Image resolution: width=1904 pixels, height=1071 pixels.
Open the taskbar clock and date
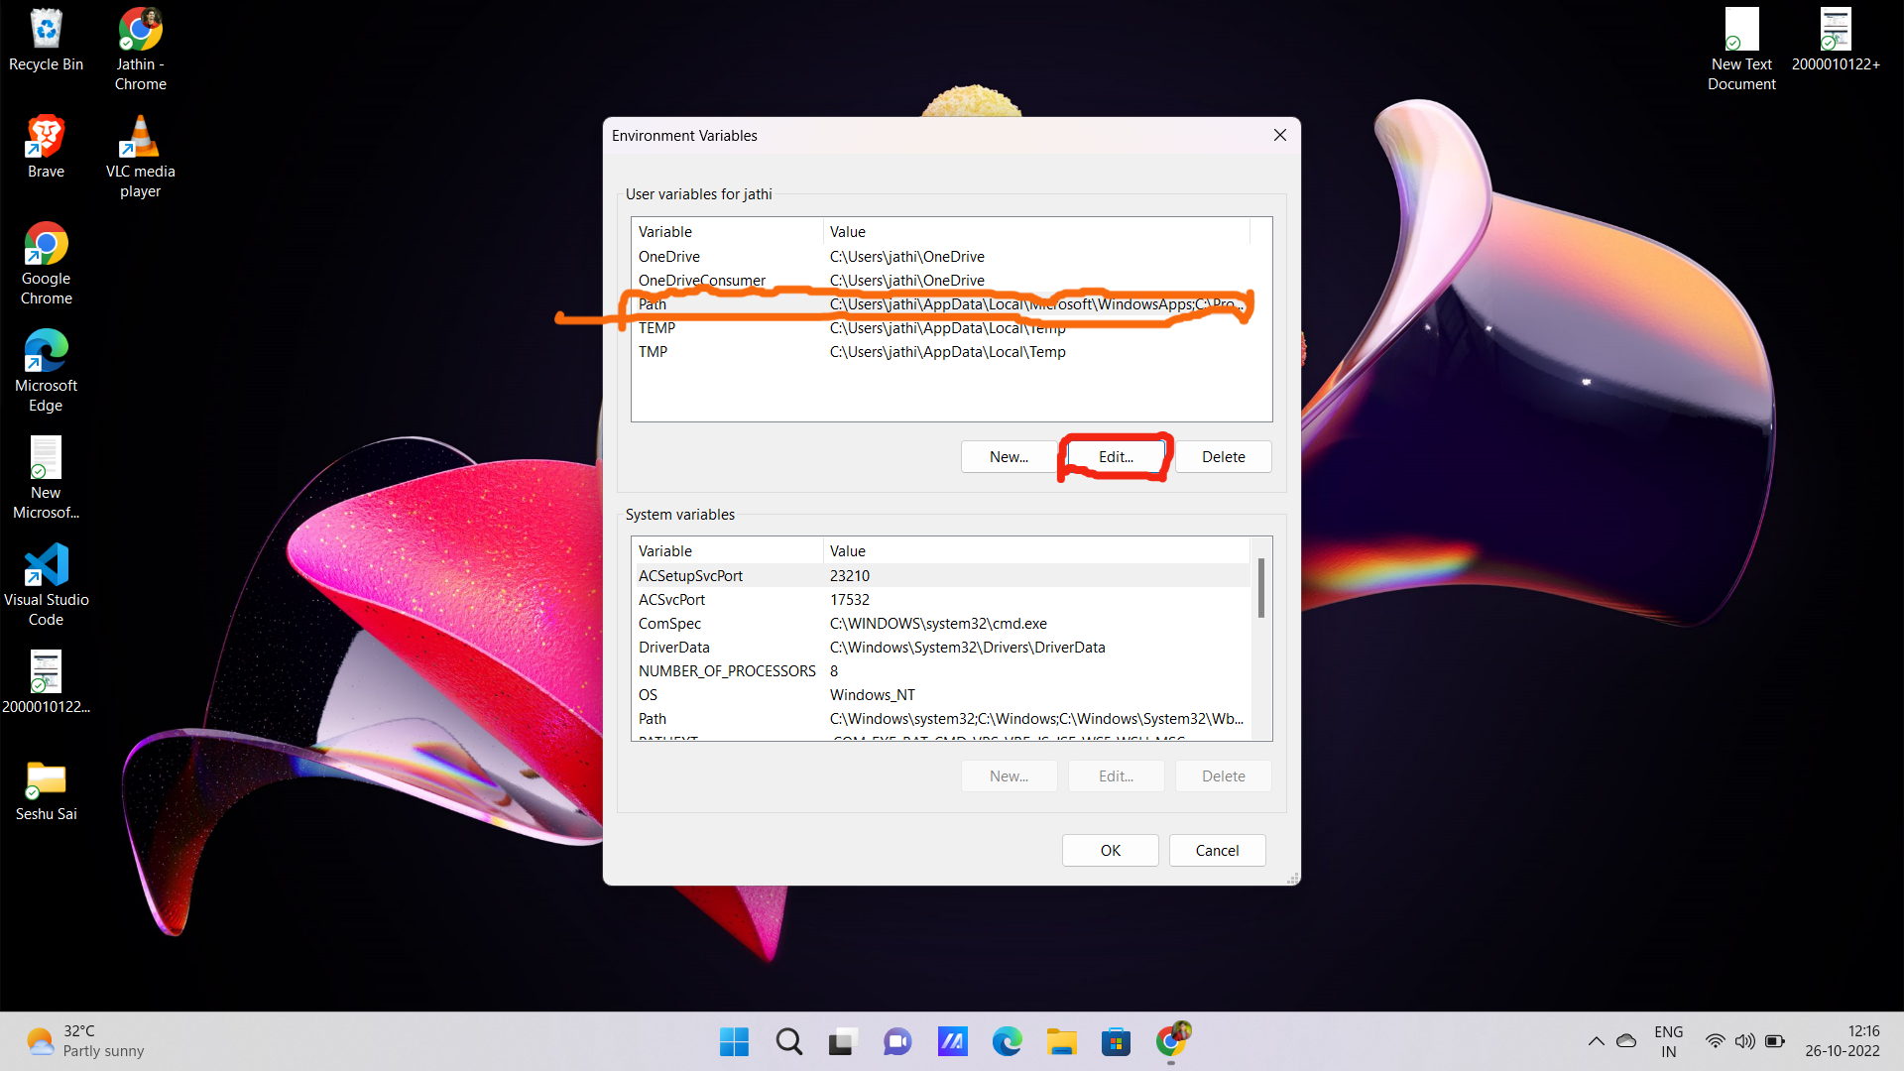(1843, 1041)
